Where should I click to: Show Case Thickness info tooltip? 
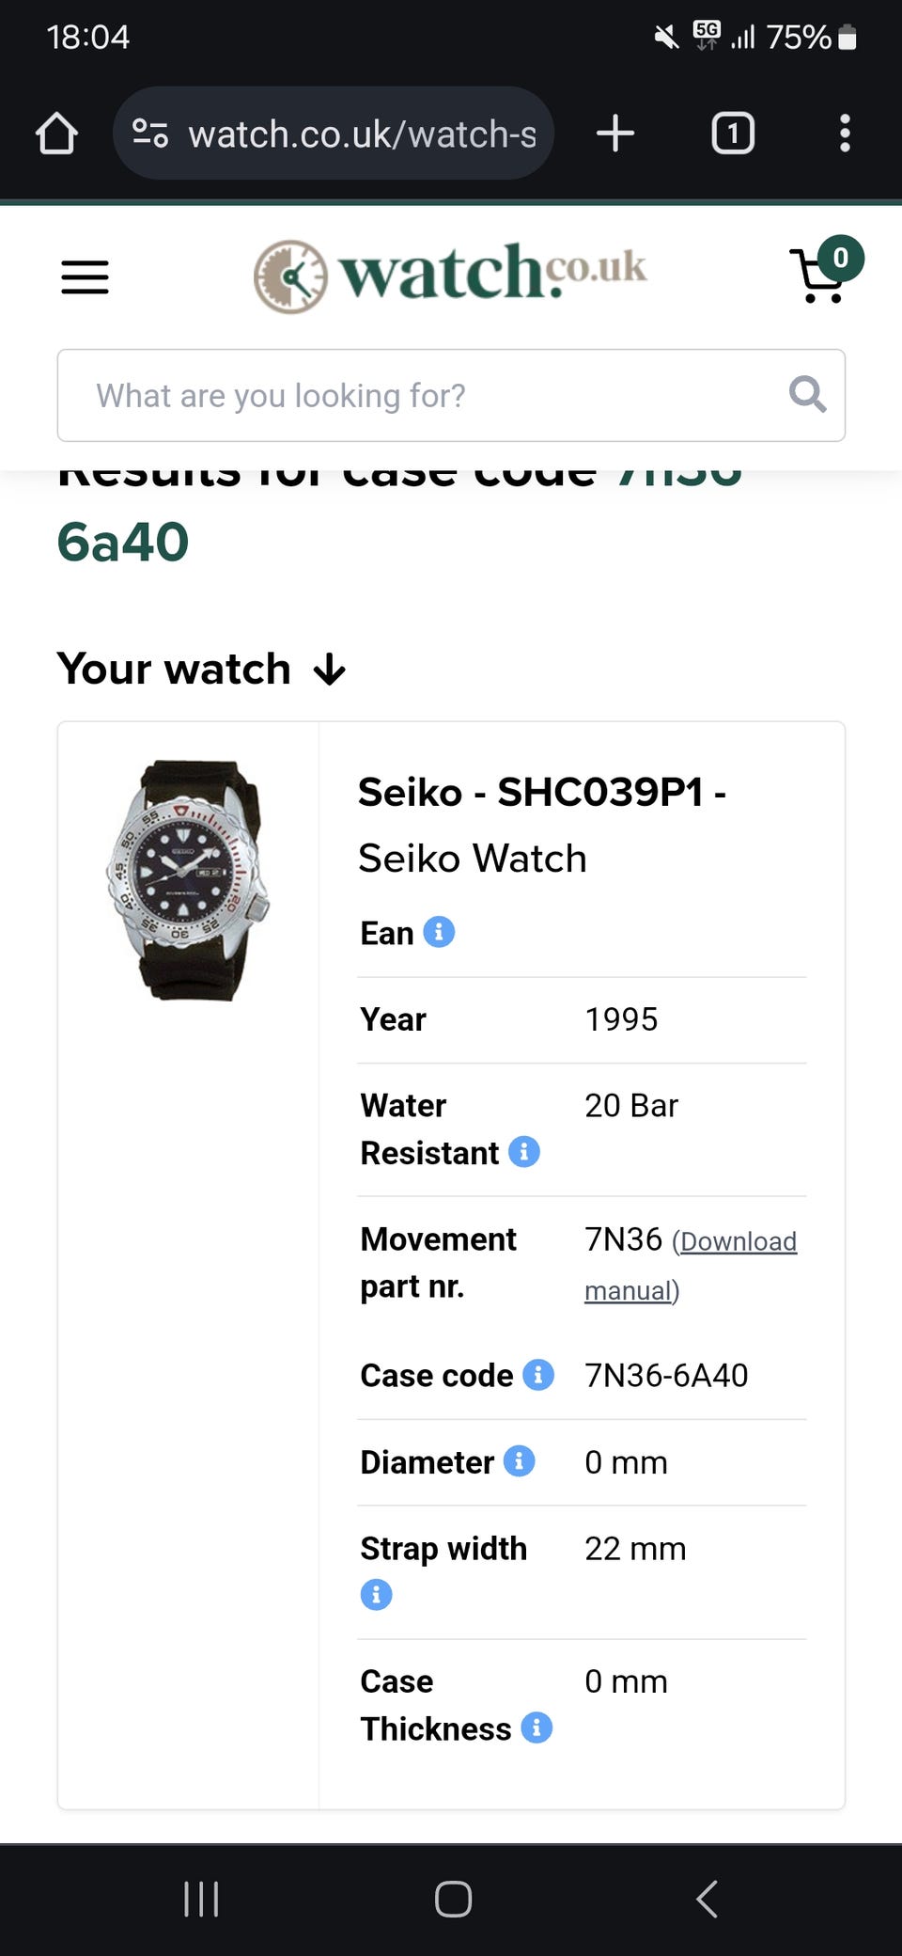(537, 1727)
